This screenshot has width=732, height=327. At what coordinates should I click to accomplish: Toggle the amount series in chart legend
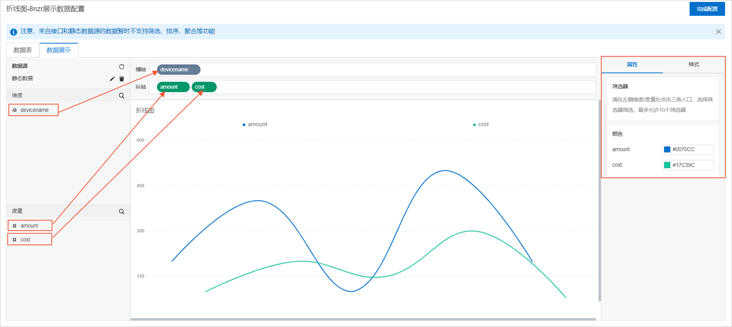[x=255, y=124]
